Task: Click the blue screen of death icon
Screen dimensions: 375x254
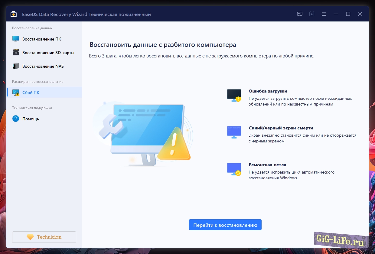Action: [234, 132]
